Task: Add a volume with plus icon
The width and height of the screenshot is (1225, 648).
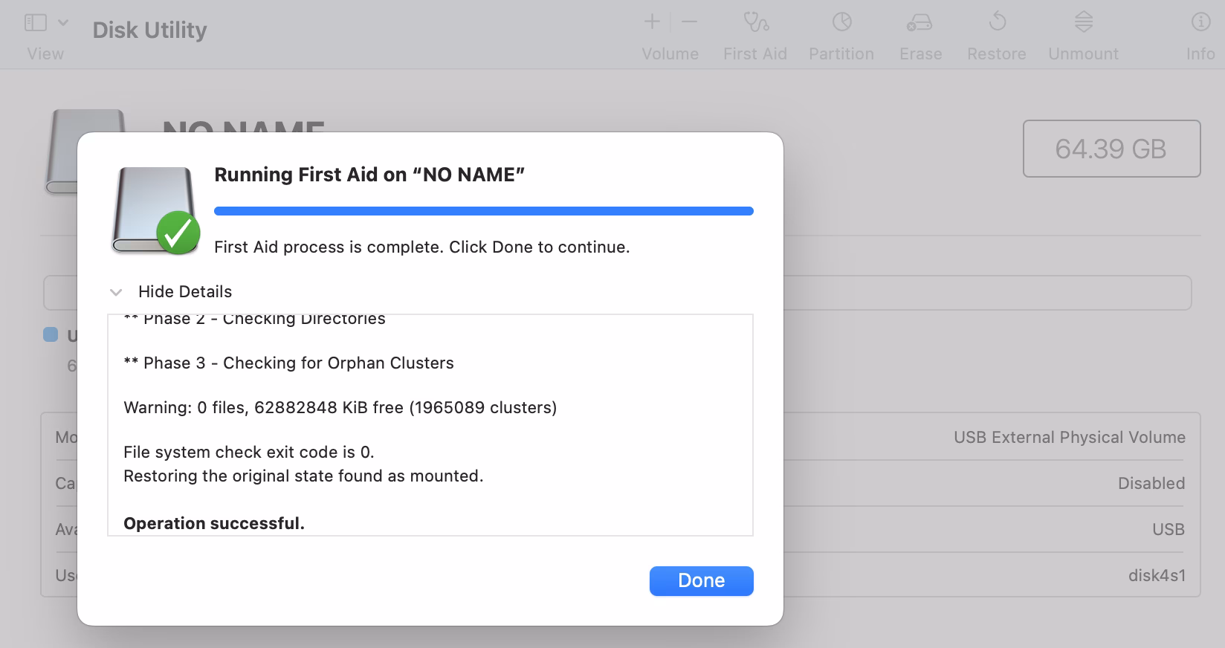Action: tap(652, 22)
